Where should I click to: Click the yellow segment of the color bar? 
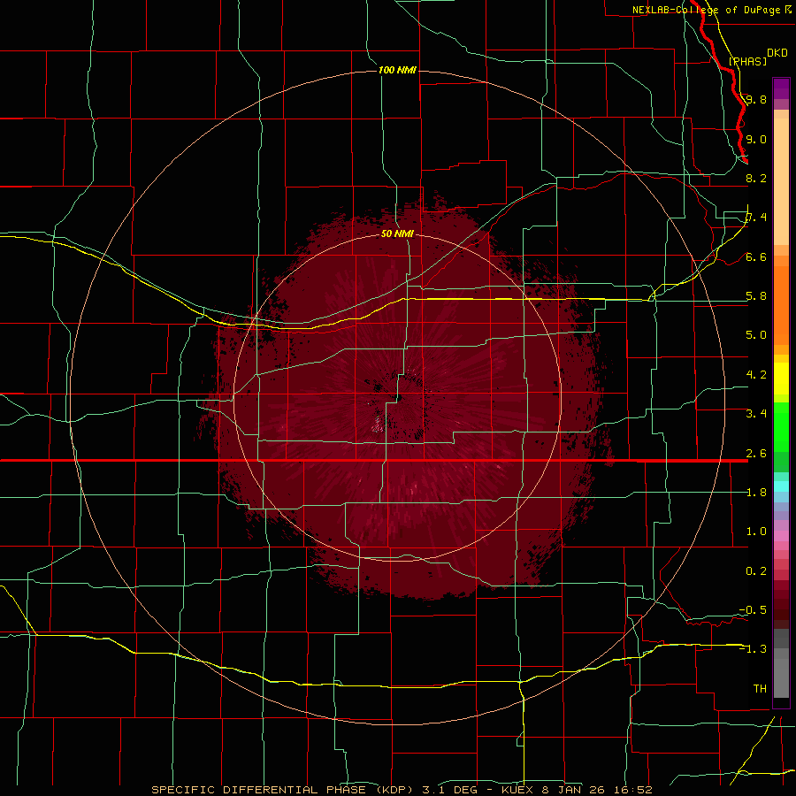tap(781, 379)
